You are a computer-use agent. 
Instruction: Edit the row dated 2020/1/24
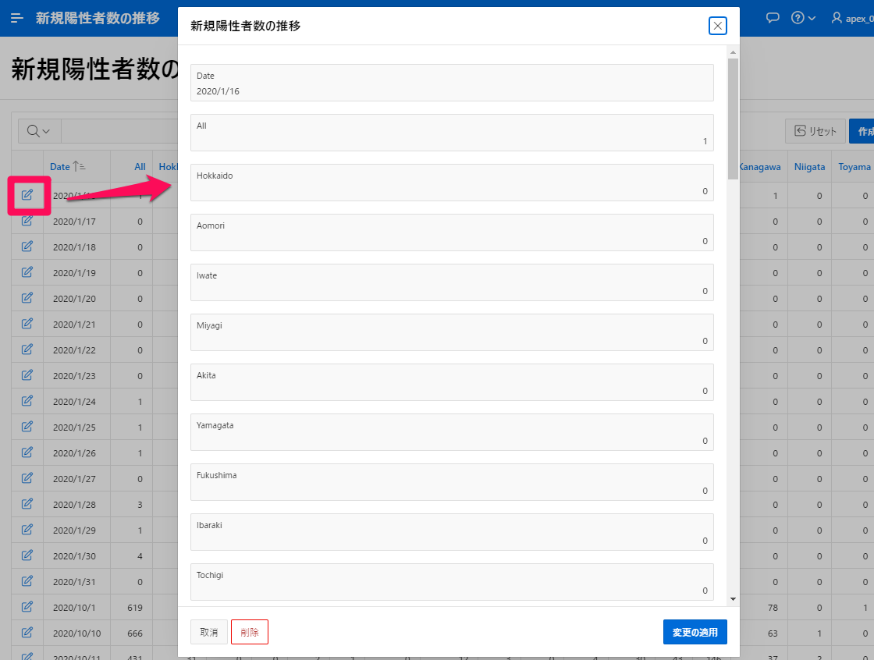tap(27, 401)
